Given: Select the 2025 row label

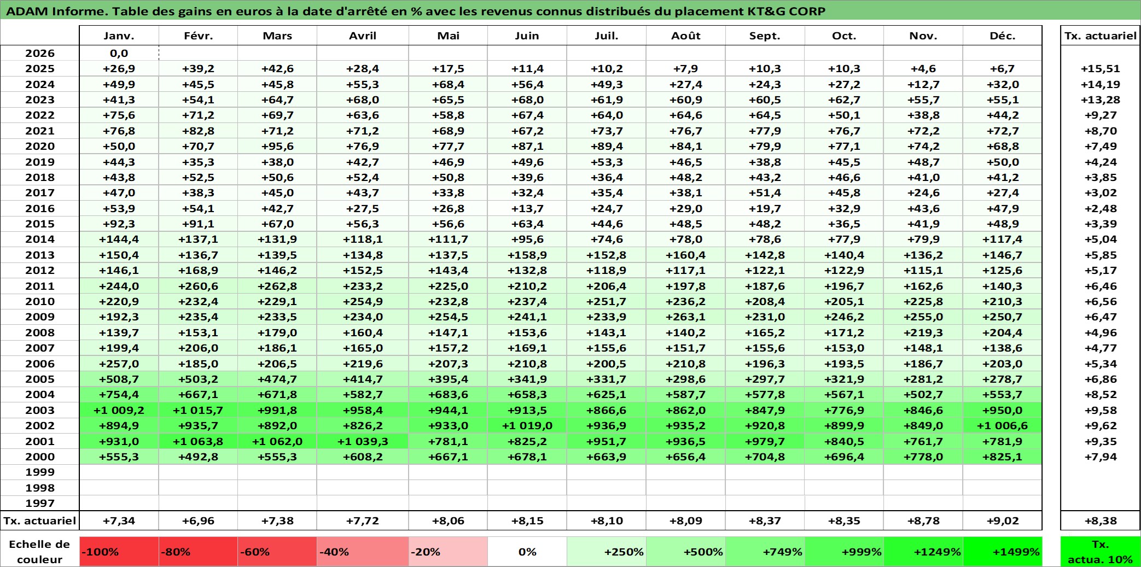Looking at the screenshot, I should [40, 68].
